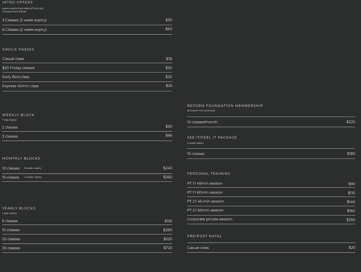This screenshot has width=361, height=272.
Task: Select the 10 classes/month membership
Action: (202, 122)
